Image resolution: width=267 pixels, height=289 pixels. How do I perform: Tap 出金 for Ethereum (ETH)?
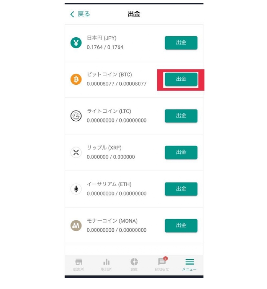[181, 189]
